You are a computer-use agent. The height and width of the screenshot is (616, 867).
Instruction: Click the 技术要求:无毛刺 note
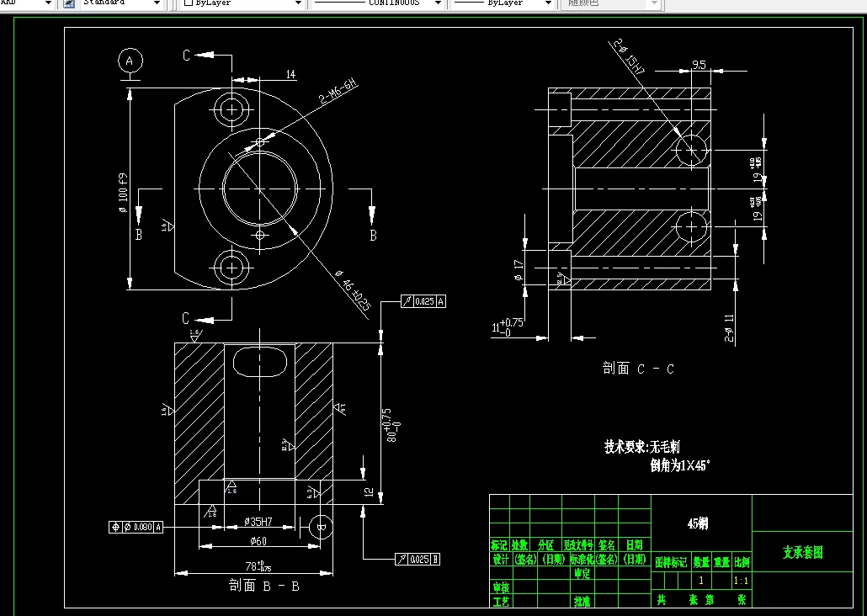[x=642, y=447]
